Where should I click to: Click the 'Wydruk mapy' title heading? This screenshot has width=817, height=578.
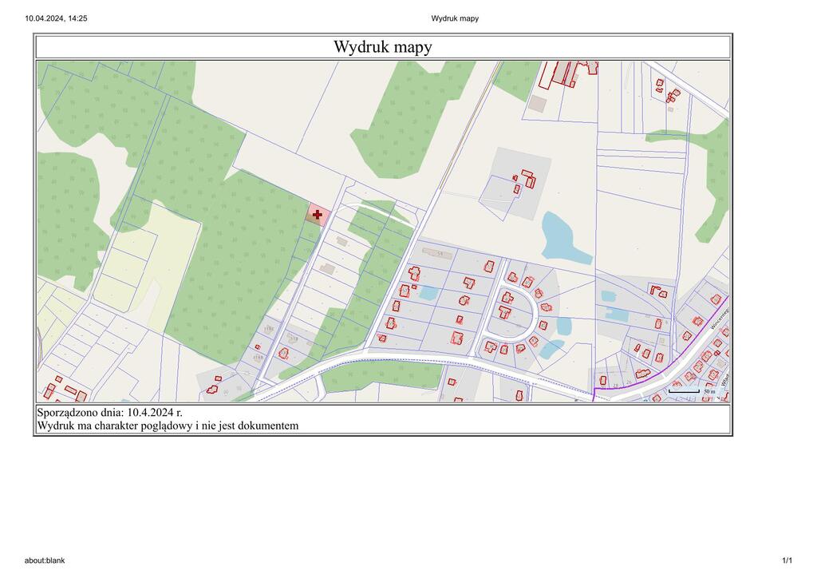pyautogui.click(x=383, y=47)
